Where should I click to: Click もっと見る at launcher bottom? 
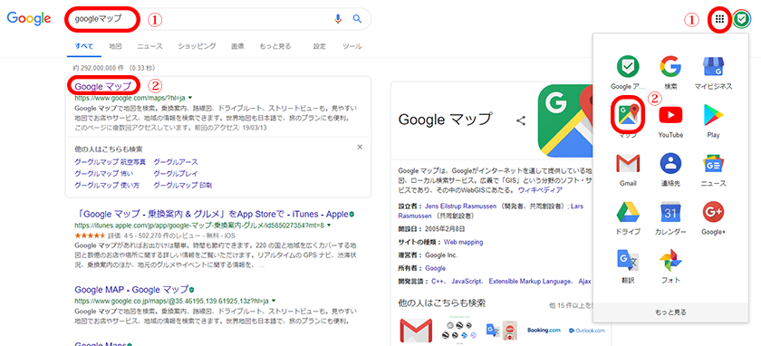point(670,312)
